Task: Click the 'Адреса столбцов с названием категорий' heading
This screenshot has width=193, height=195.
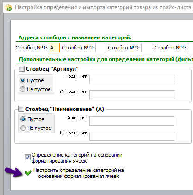Action: (75, 37)
